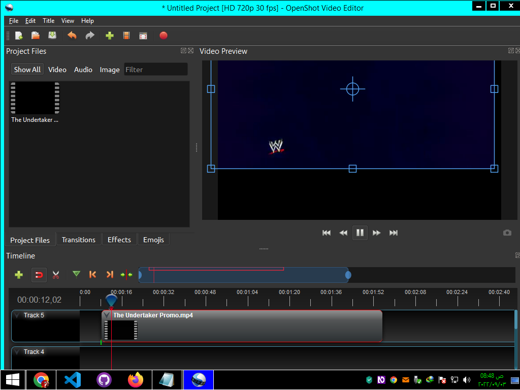Open Choose Profile film icon

click(126, 36)
